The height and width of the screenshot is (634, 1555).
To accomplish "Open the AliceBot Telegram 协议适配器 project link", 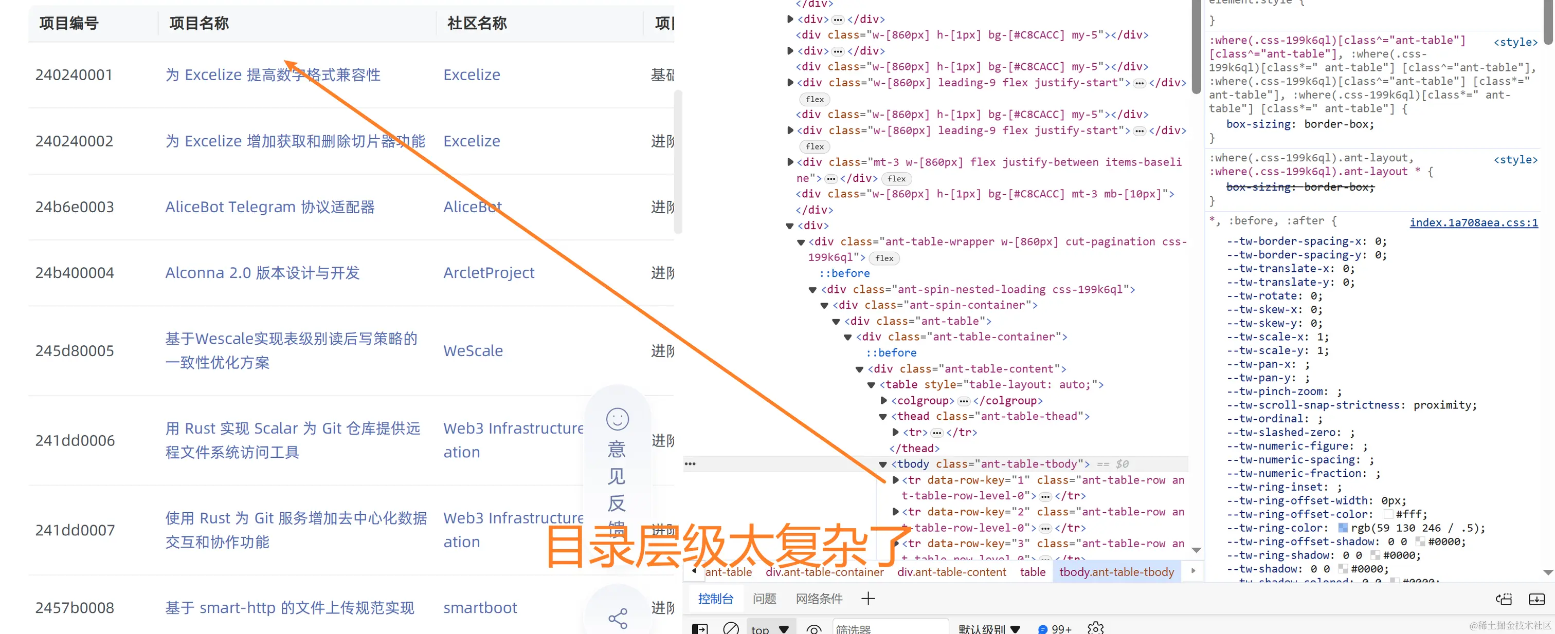I will 270,207.
